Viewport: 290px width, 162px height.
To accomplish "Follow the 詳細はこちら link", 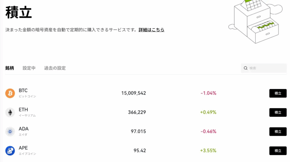I will coord(152,30).
